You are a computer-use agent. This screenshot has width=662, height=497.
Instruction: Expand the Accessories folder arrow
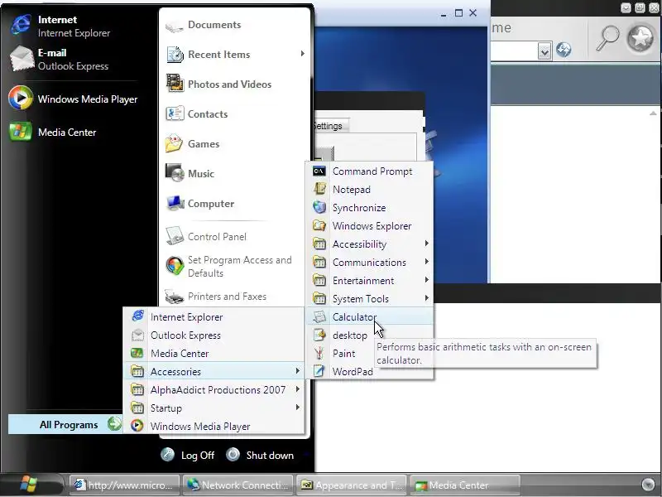(298, 371)
